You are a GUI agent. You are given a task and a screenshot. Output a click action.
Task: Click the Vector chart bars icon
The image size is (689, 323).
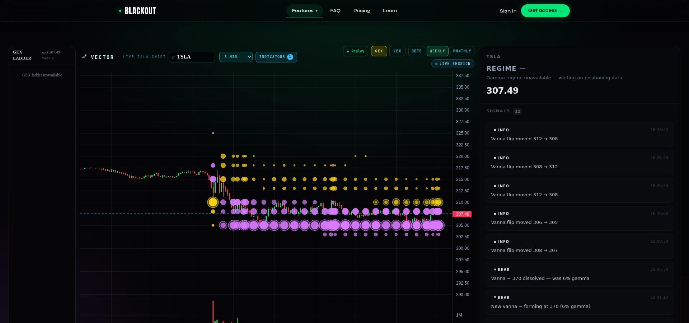(84, 56)
